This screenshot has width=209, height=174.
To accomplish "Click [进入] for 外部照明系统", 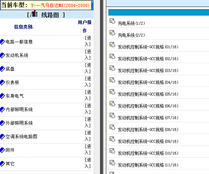I will [x=88, y=122].
